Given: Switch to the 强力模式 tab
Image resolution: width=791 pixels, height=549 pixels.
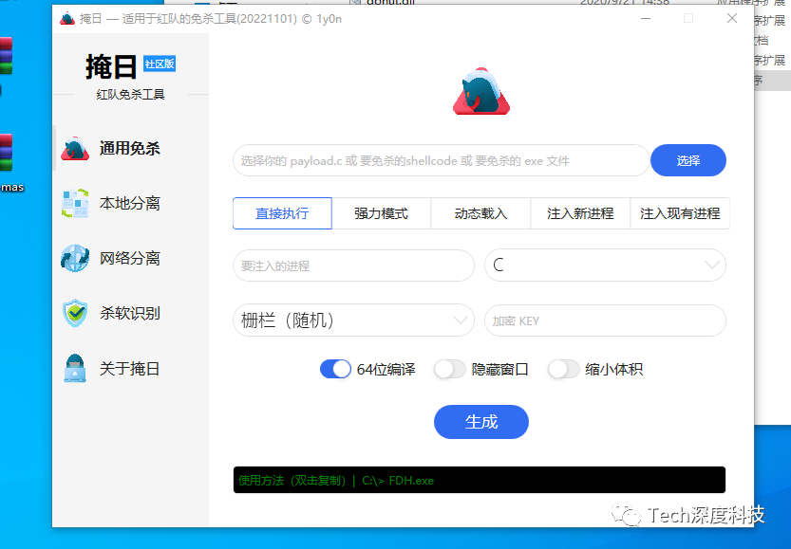Looking at the screenshot, I should tap(381, 213).
